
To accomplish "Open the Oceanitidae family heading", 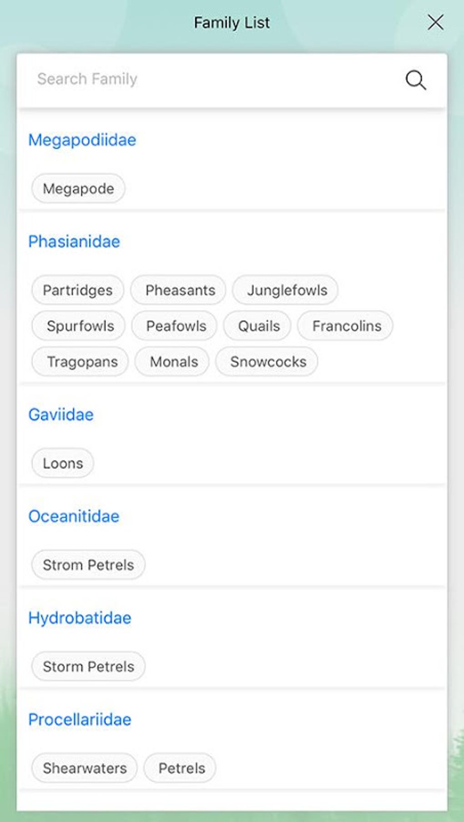I will click(x=74, y=516).
